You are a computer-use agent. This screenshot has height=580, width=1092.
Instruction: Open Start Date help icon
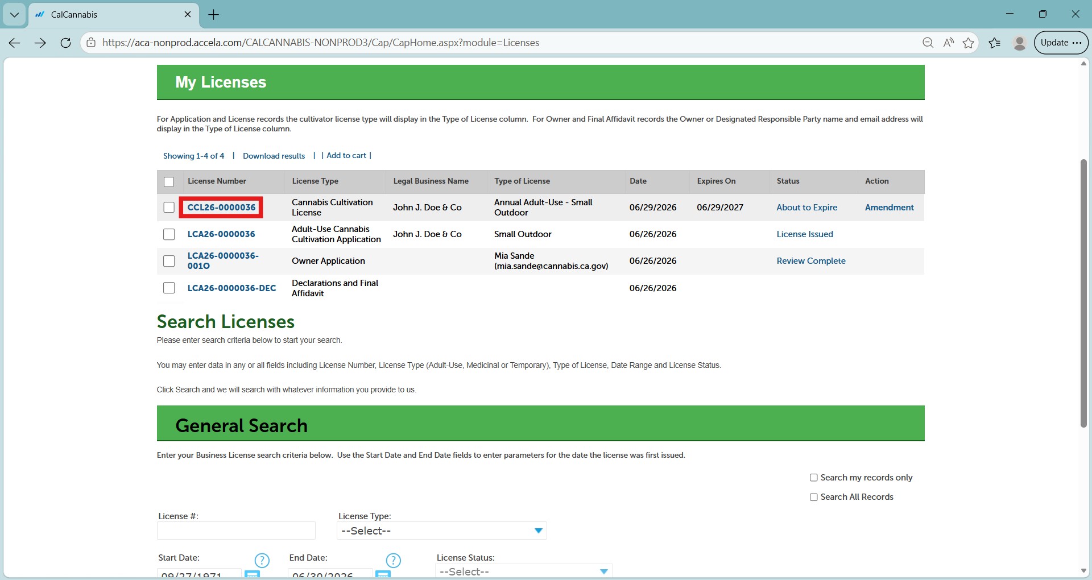point(262,560)
